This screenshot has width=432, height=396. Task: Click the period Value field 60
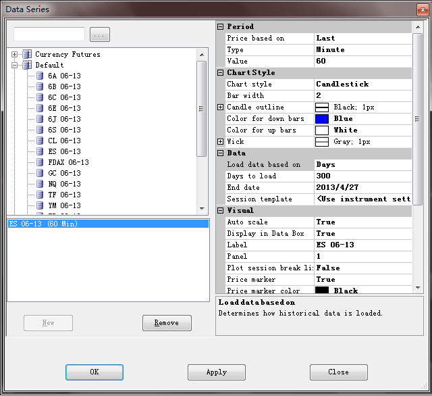pos(363,61)
